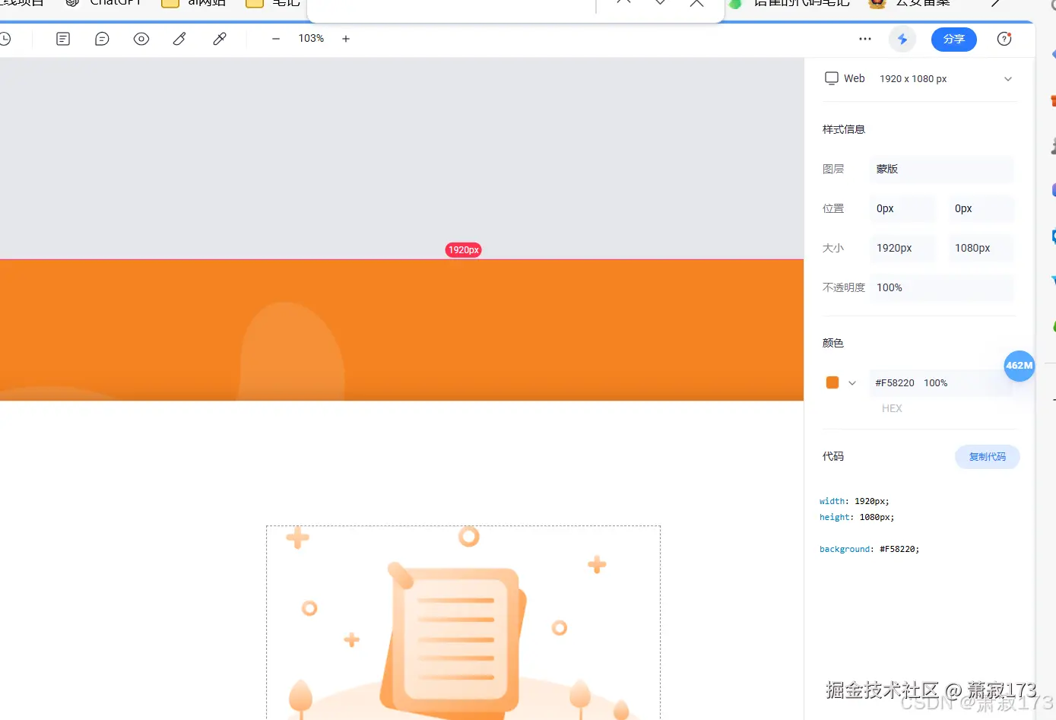The image size is (1056, 720).
Task: Select the notes annotation tool
Action: click(63, 39)
